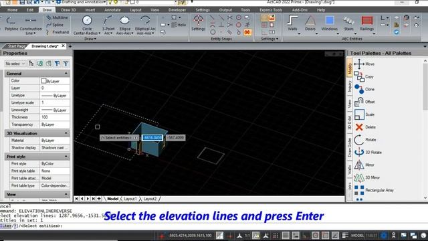This screenshot has width=428, height=241.
Task: Click the Mirror tool in Tool Palettes
Action: pyautogui.click(x=364, y=165)
